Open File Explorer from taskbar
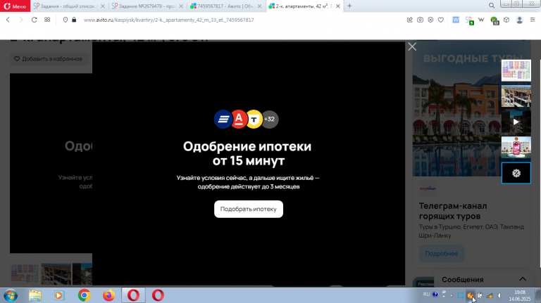 coord(35,295)
